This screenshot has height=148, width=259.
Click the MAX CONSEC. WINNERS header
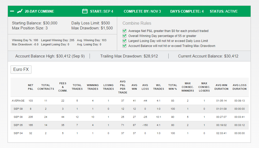(188, 87)
